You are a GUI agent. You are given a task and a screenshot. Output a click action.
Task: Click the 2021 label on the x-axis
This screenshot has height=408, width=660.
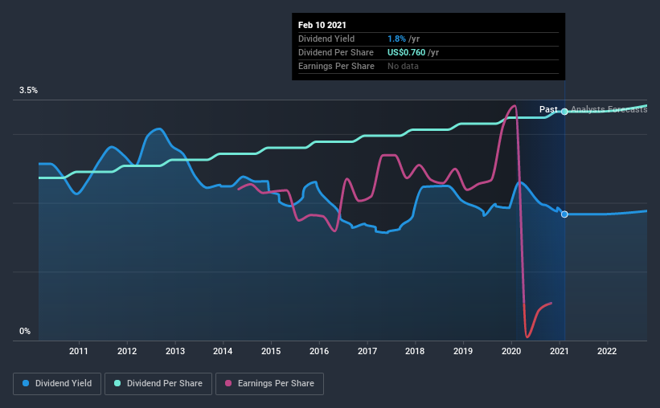coord(560,351)
